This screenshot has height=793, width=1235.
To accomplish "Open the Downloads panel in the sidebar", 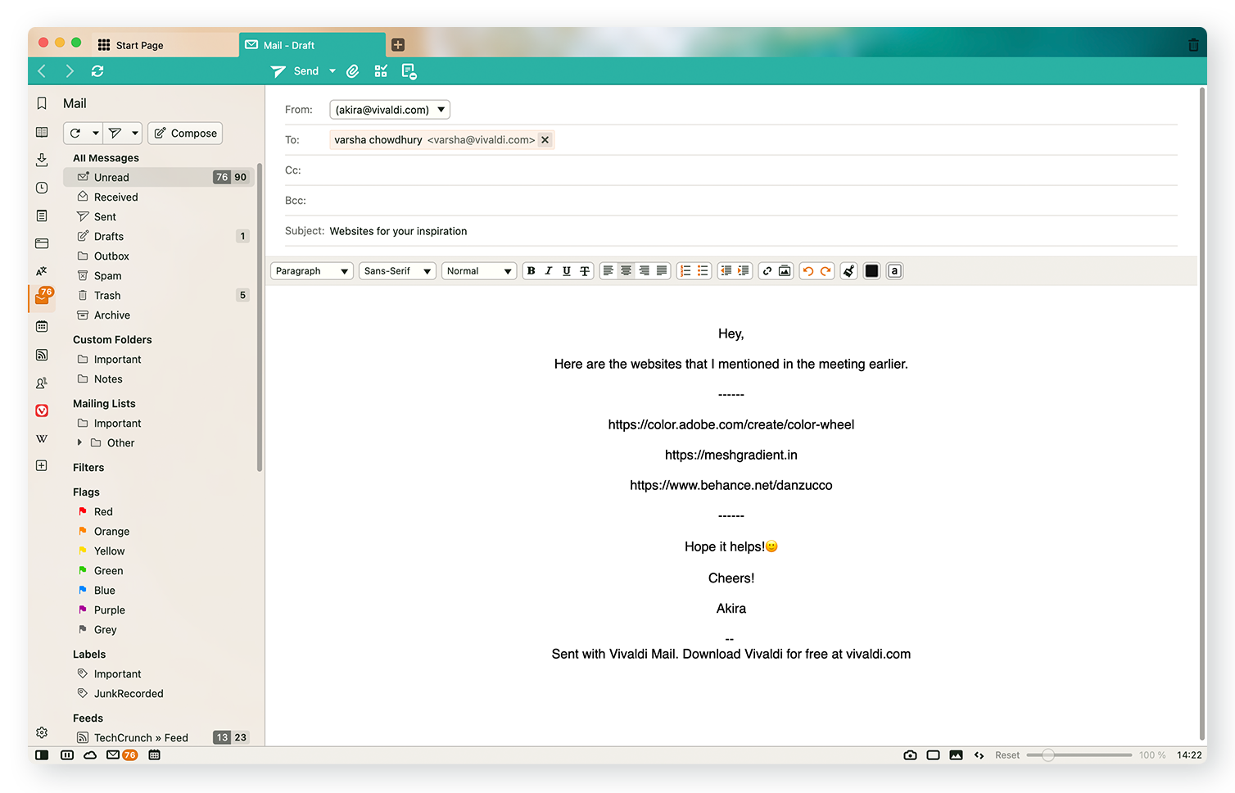I will coord(42,160).
